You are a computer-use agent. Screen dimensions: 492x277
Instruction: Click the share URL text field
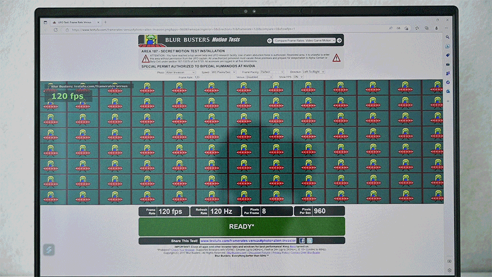248,241
